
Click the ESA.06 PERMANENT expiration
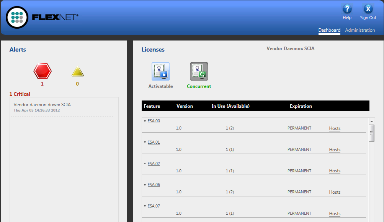click(x=299, y=192)
